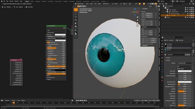Image resolution: width=195 pixels, height=109 pixels.
Task: Expand the Preview panel in material properties
Action: pyautogui.click(x=168, y=58)
